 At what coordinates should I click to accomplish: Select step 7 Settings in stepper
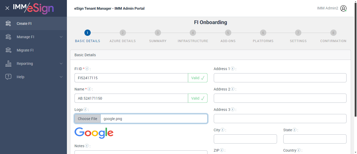[298, 33]
